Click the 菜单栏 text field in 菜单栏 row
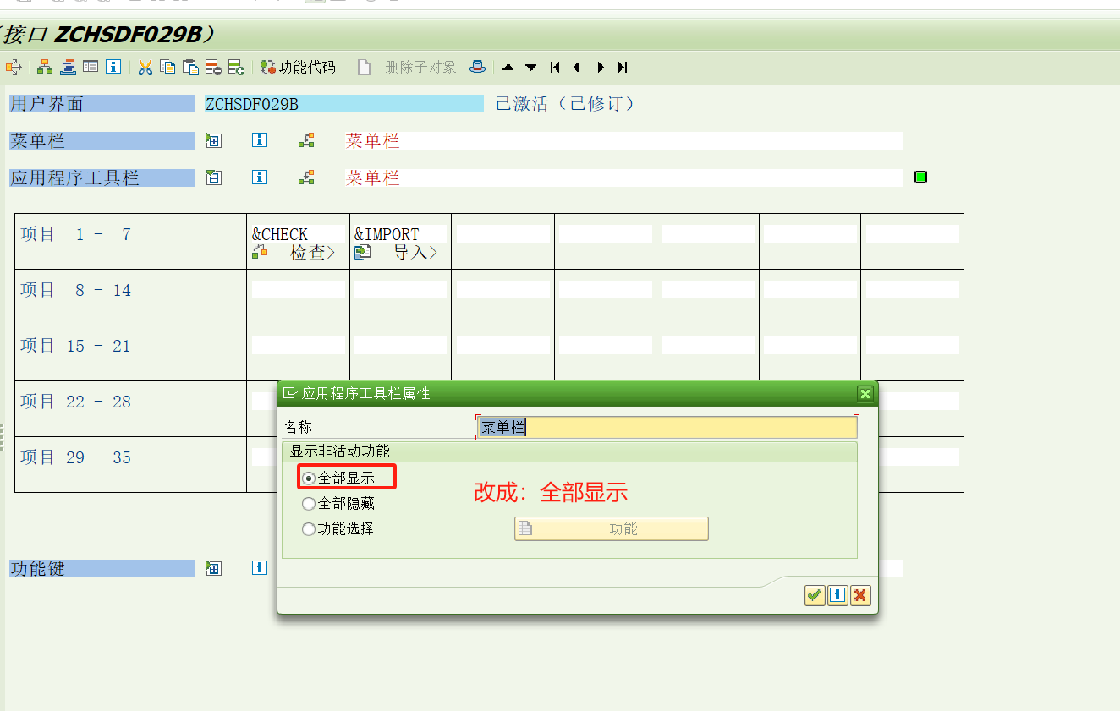 point(623,140)
